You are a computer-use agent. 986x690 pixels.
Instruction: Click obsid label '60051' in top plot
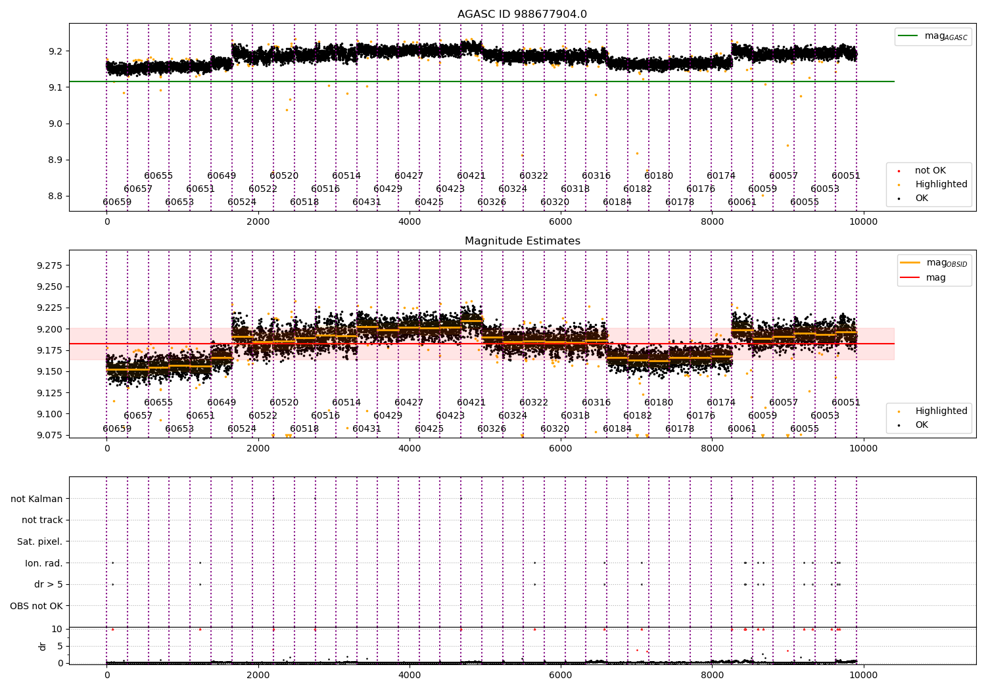846,176
